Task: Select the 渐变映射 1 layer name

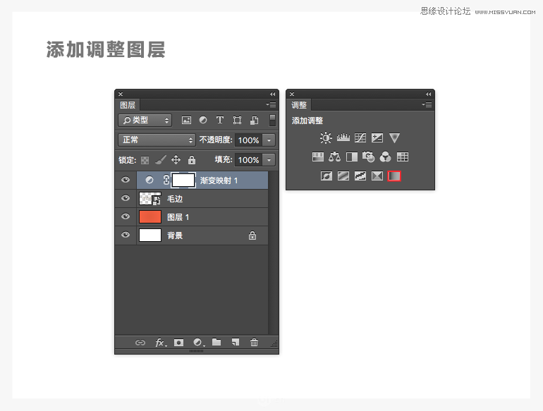Action: point(219,180)
